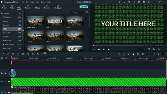This screenshot has width=167, height=94.
Task: Collapse the library side panel arrow
Action: [x=23, y=31]
